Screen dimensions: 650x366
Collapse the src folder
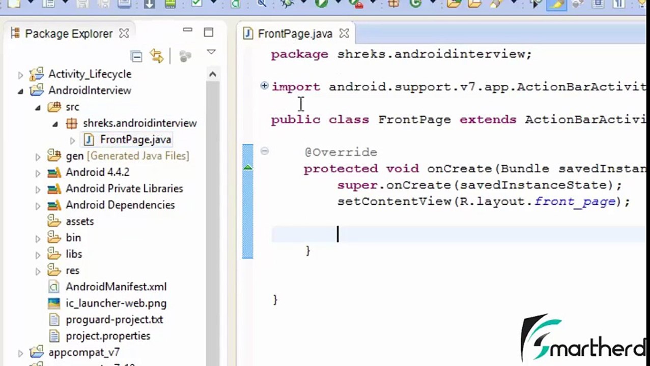coord(38,107)
